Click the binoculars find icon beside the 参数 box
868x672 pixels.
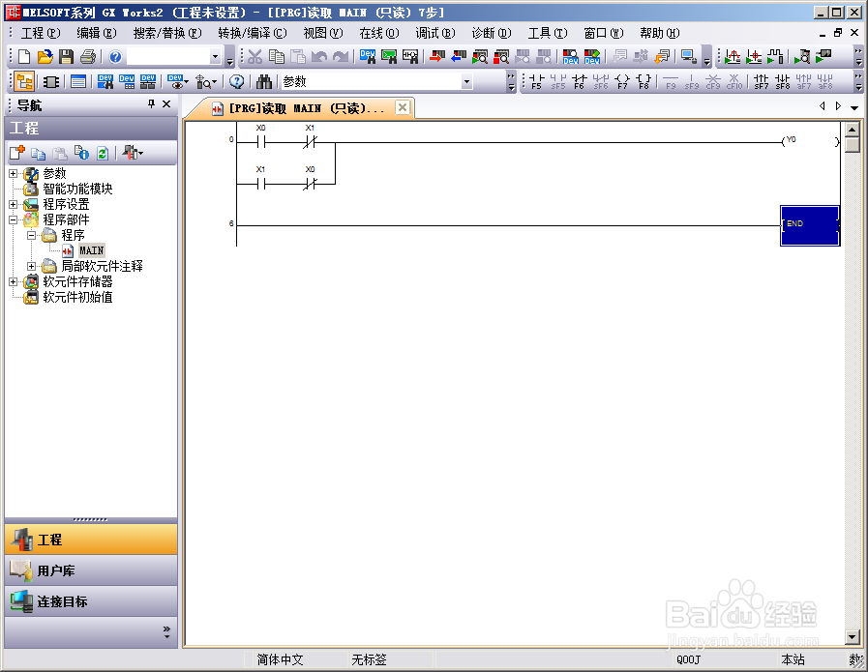point(264,82)
